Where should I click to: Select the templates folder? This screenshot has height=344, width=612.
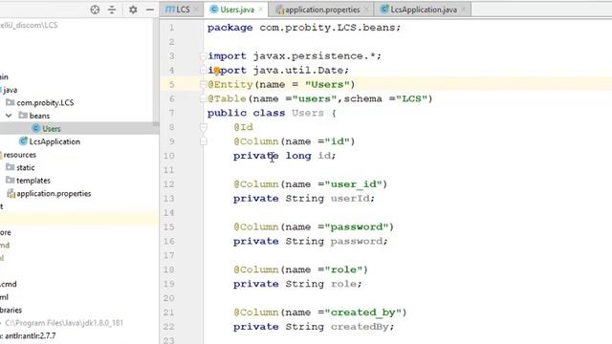point(33,181)
